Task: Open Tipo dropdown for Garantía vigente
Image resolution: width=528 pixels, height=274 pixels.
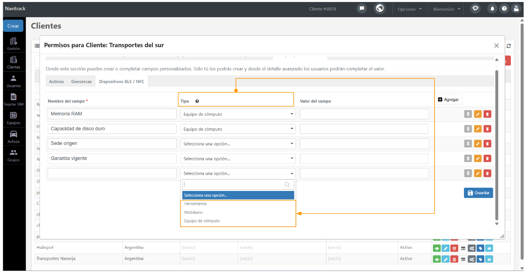Action: click(238, 158)
